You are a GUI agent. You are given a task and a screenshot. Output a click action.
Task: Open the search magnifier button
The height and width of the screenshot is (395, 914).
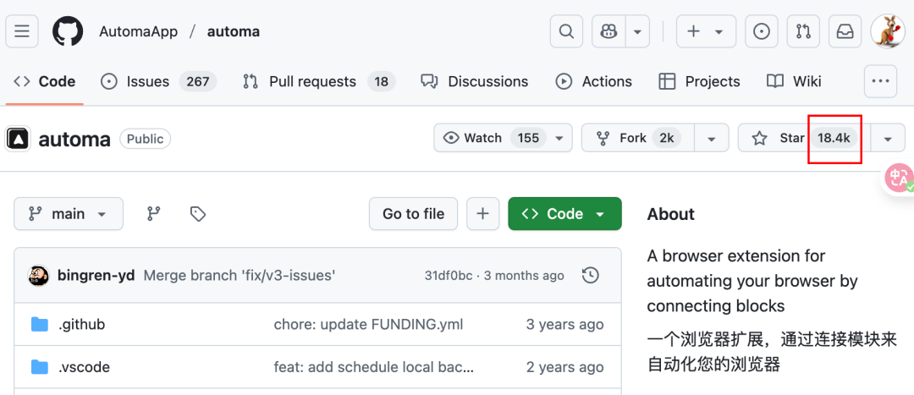pyautogui.click(x=566, y=31)
